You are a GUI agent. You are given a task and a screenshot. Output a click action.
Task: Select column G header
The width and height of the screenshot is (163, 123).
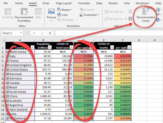point(139,40)
